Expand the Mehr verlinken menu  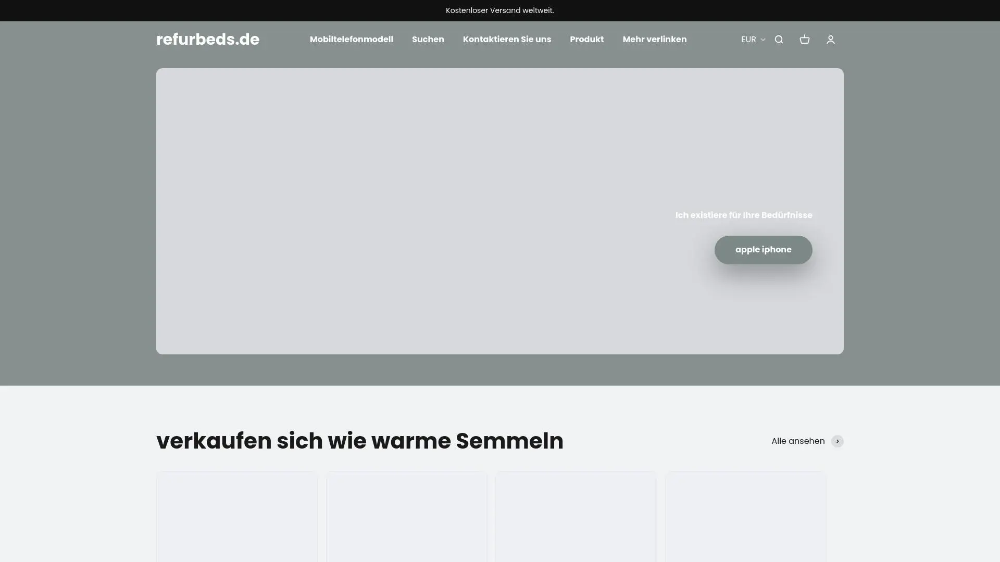coord(655,40)
